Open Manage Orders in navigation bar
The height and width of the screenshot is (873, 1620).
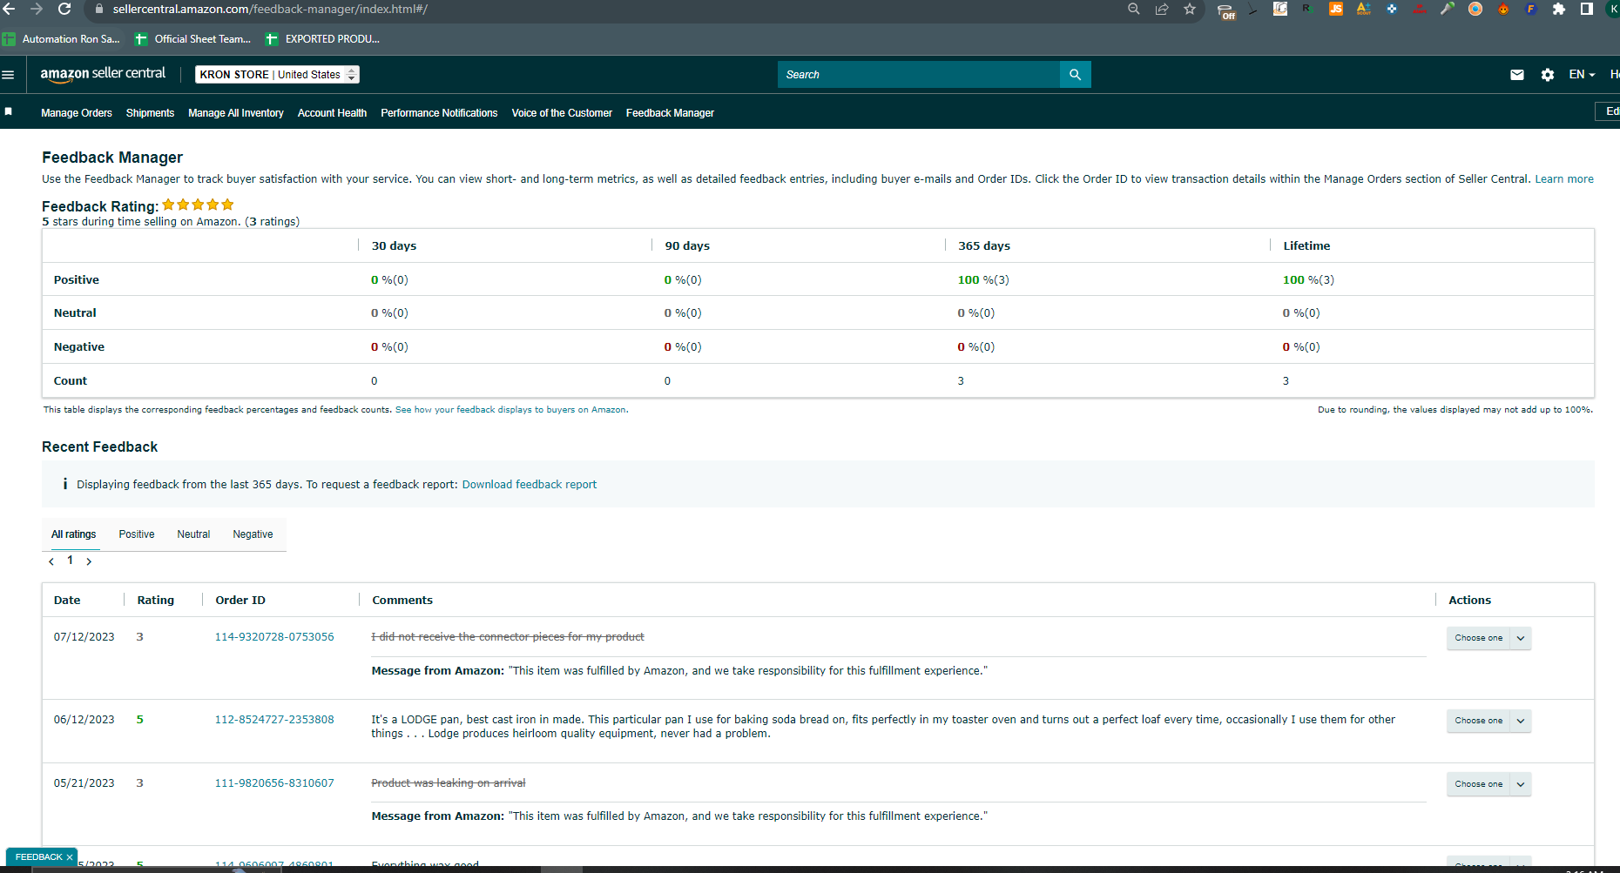pyautogui.click(x=77, y=113)
